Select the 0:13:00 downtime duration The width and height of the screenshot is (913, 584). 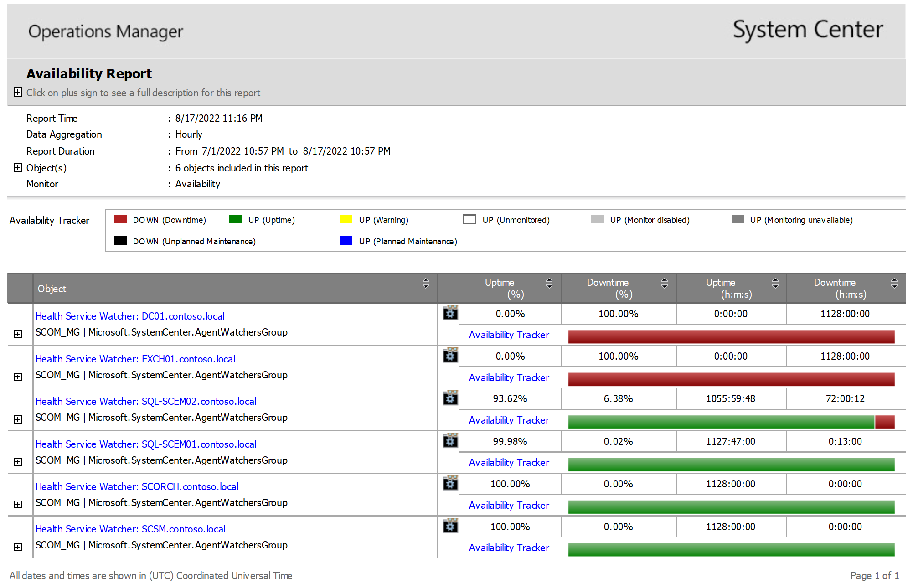click(845, 441)
